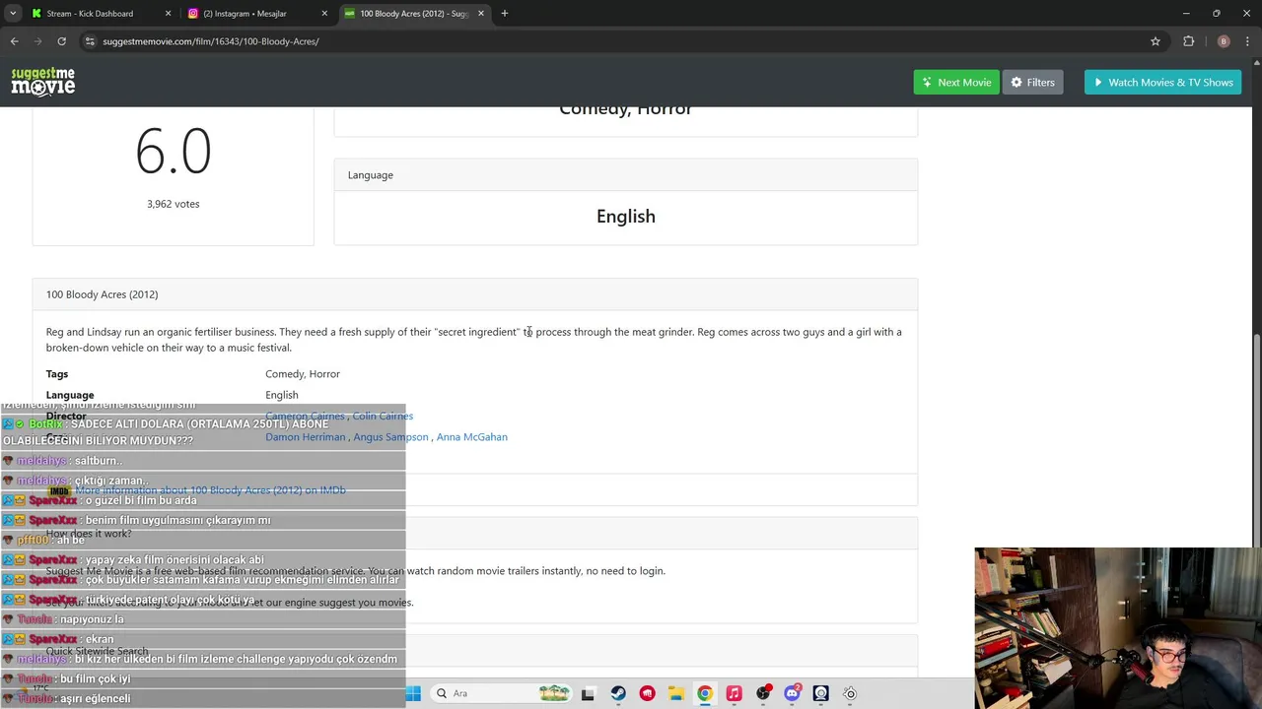
Task: Click Colin Cairnes director link
Action: pos(383,416)
